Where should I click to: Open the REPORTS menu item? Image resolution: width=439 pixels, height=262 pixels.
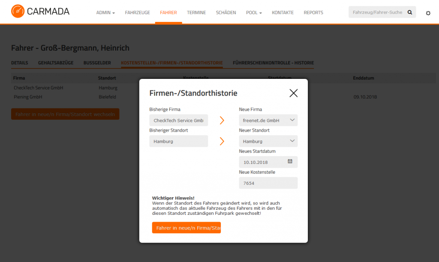[x=313, y=12]
